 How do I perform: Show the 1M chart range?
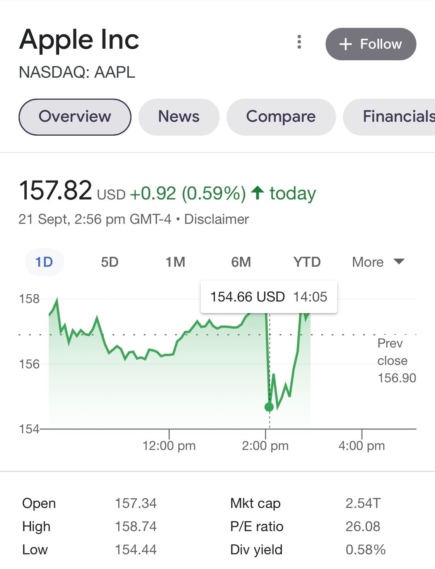coord(176,262)
